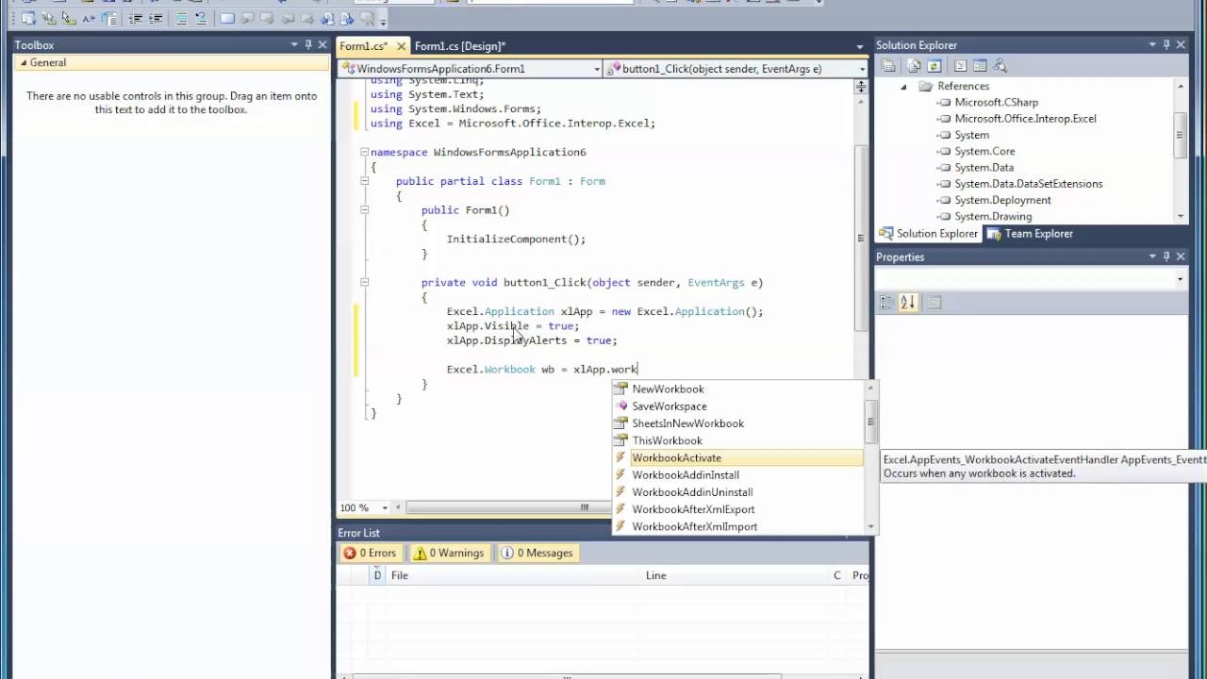This screenshot has width=1207, height=679.
Task: Click the Display Word Completion icon
Action: [89, 19]
